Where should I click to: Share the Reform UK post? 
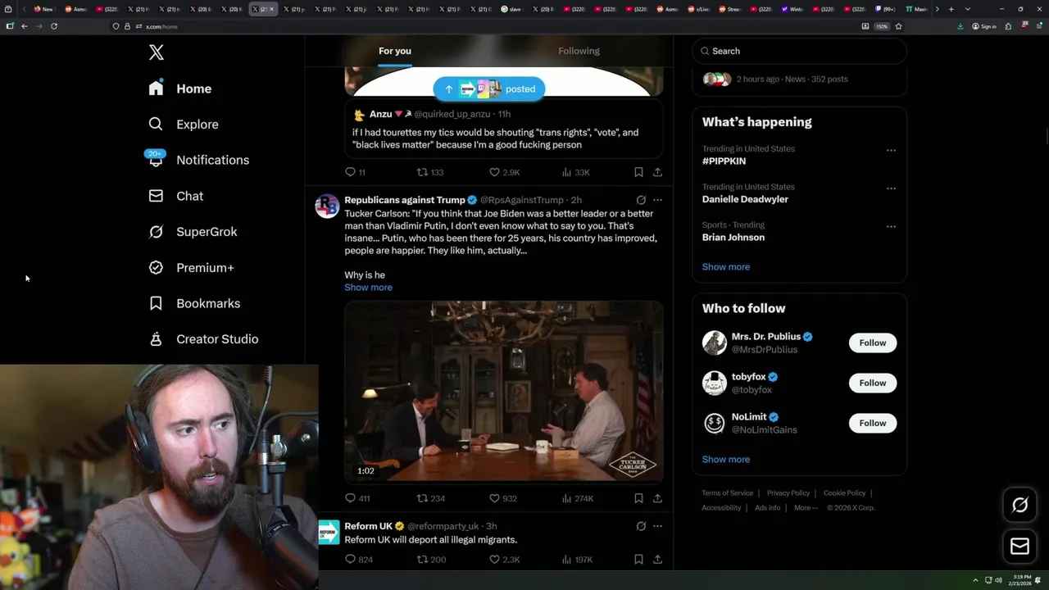(x=657, y=560)
